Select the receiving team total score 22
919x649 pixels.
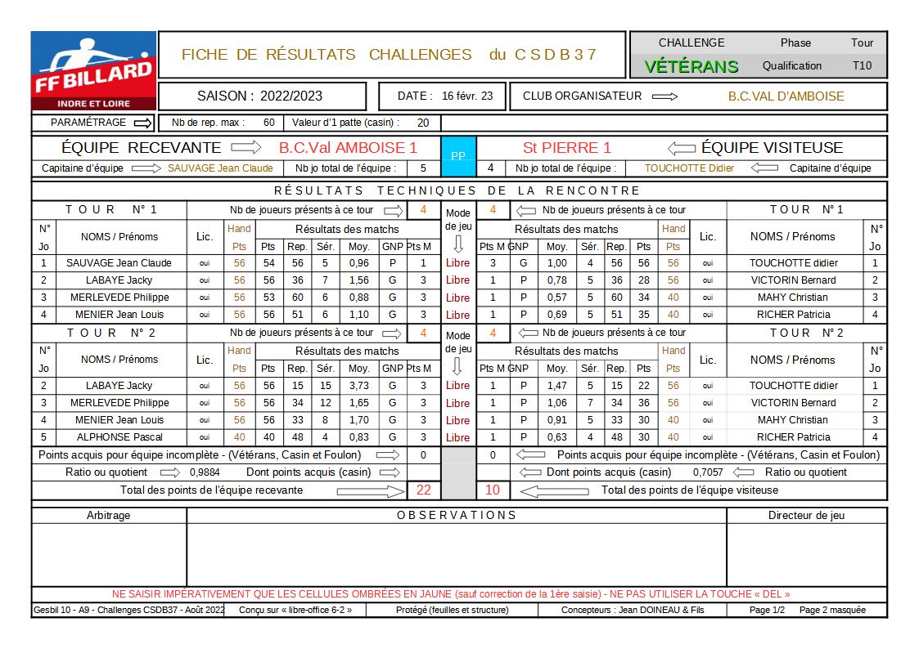coord(423,490)
